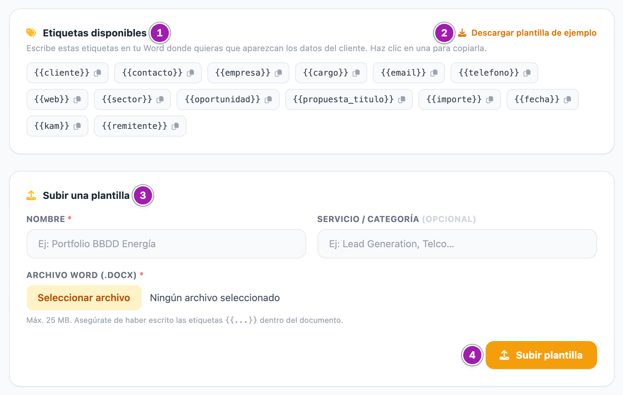This screenshot has width=623, height=395.
Task: Submit with the Subir plantilla button
Action: coord(541,355)
